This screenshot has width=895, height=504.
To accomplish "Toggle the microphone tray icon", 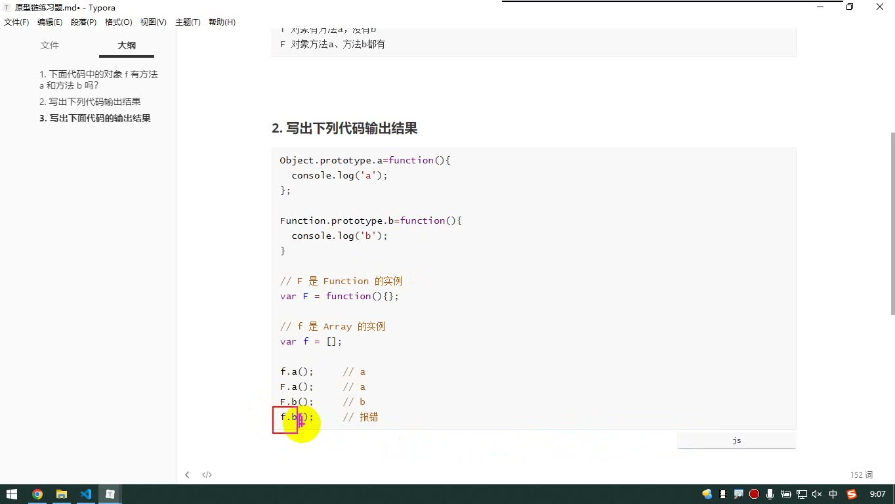I will 770,494.
